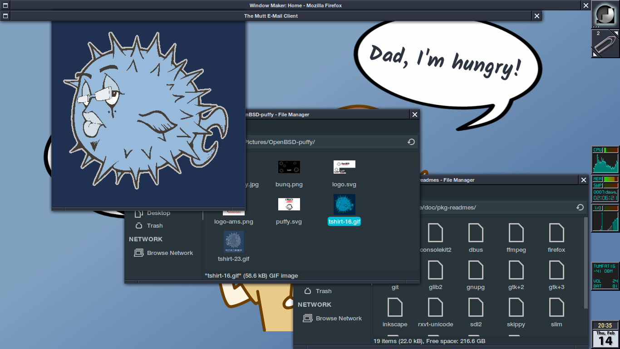
Task: Select the logo.svg thumbnail
Action: tap(344, 167)
